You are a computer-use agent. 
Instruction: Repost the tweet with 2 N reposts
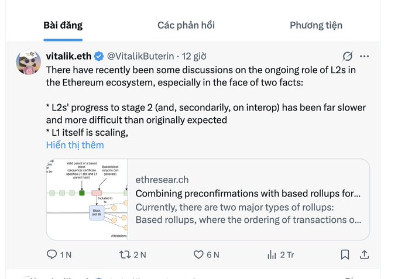[125, 254]
